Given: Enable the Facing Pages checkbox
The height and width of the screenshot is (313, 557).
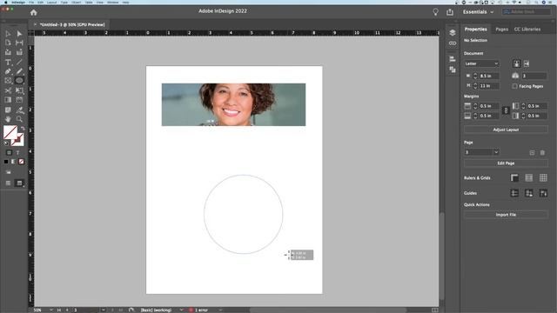Looking at the screenshot, I should [514, 86].
